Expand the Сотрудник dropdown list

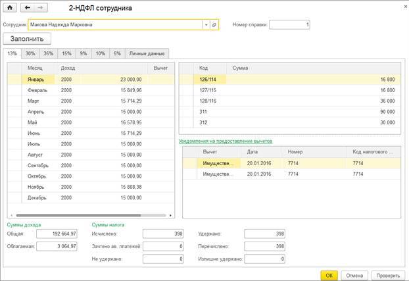click(x=205, y=25)
